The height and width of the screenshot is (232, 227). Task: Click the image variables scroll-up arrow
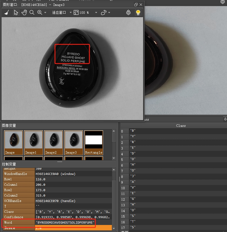(114, 131)
